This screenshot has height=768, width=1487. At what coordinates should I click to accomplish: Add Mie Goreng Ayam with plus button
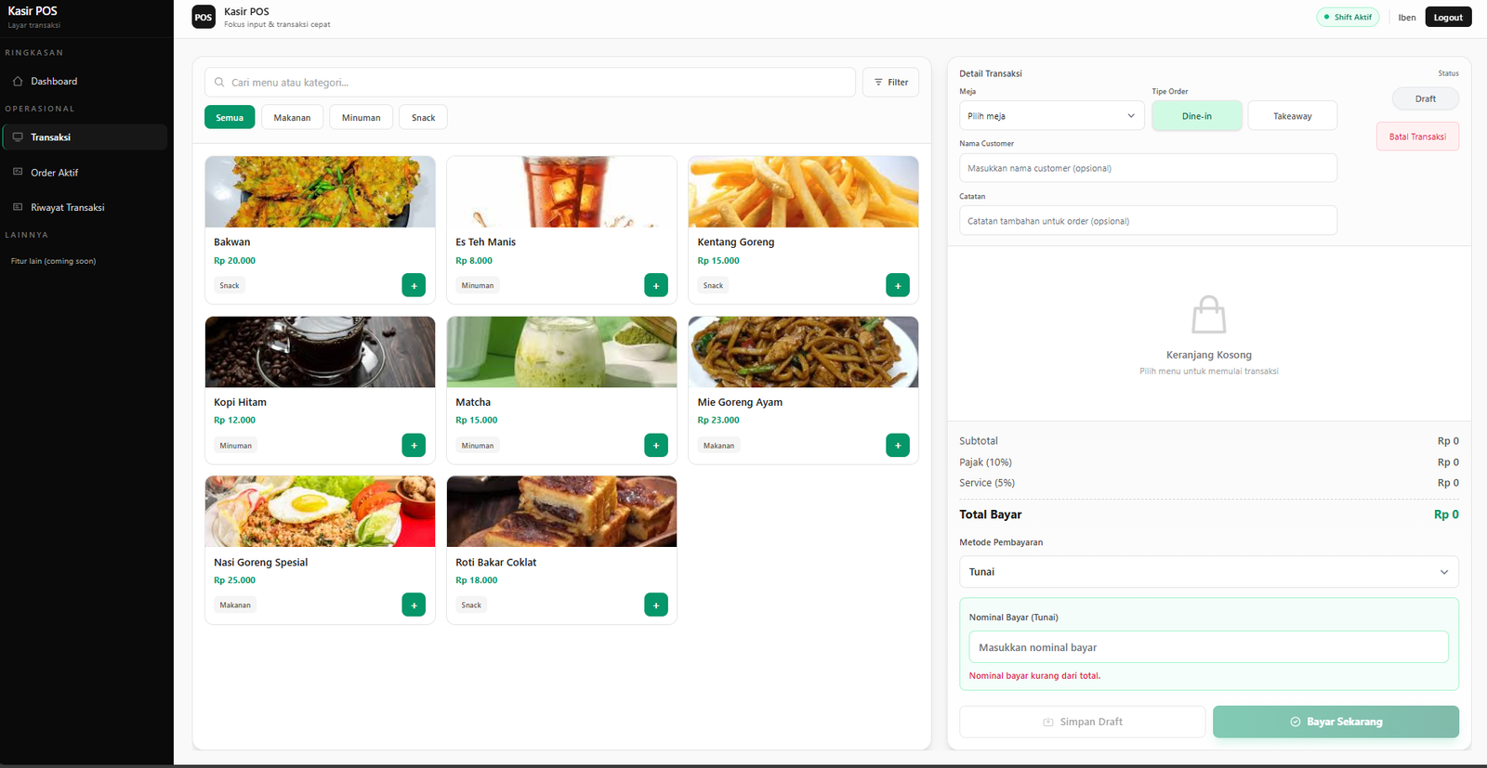pyautogui.click(x=898, y=445)
